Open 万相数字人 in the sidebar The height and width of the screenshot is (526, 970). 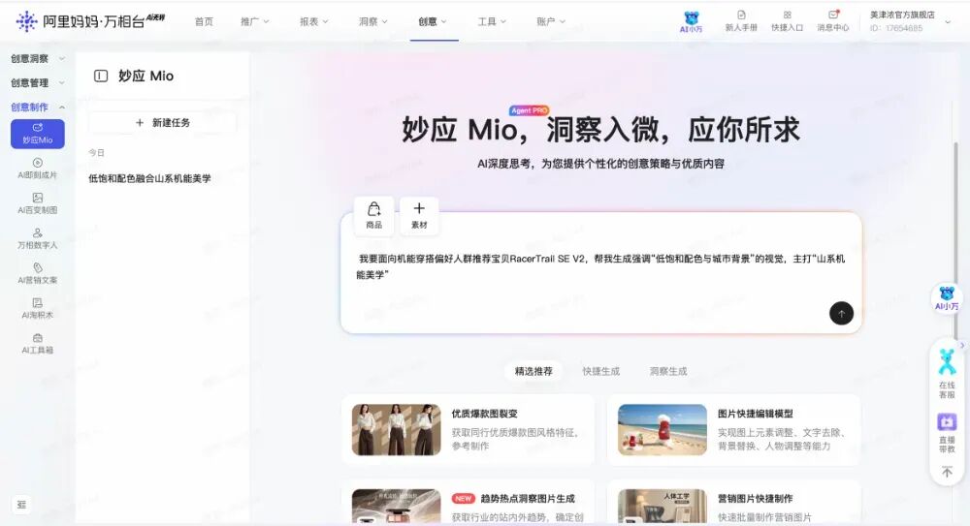pyautogui.click(x=37, y=238)
